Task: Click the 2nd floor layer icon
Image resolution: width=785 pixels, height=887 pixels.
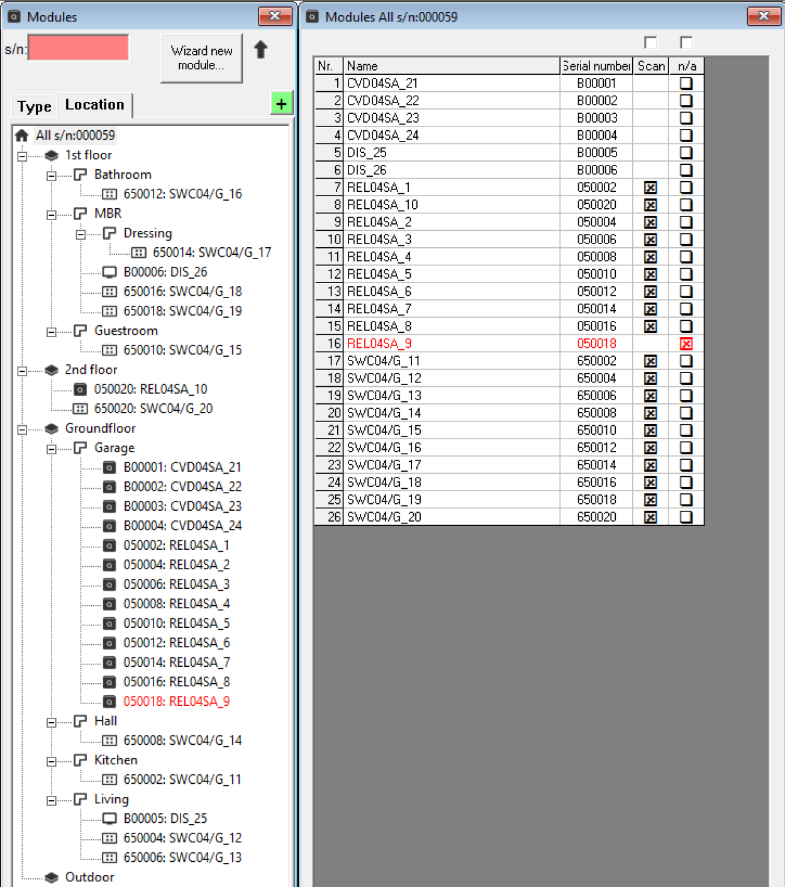Action: pos(52,370)
